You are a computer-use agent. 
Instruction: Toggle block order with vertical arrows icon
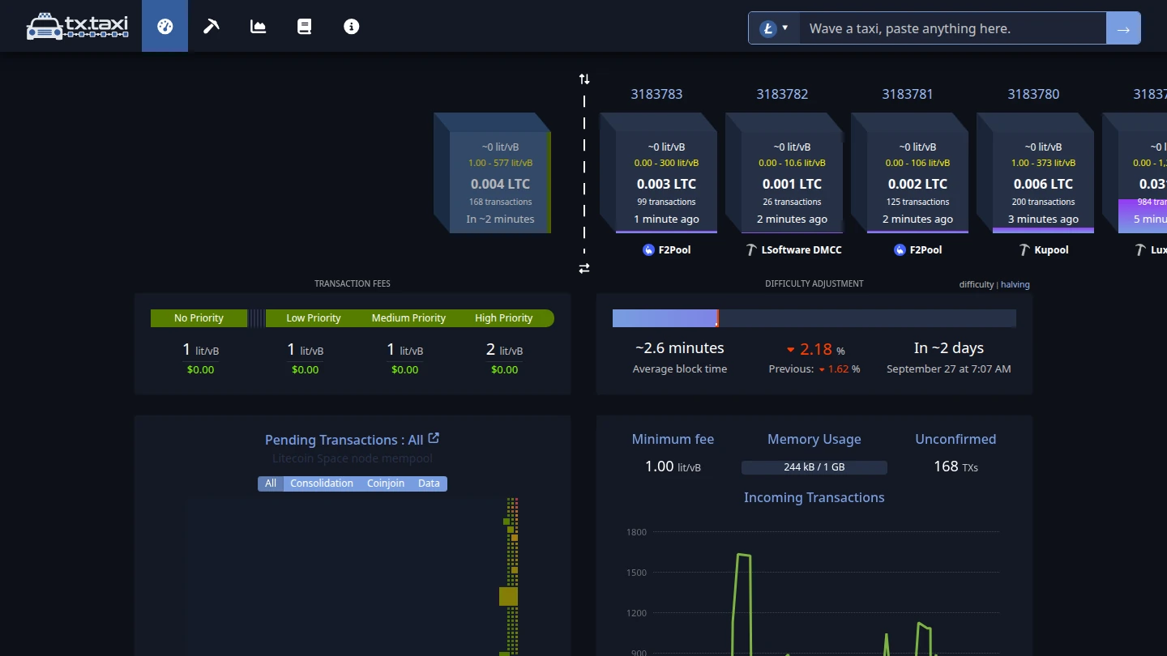[x=584, y=79]
